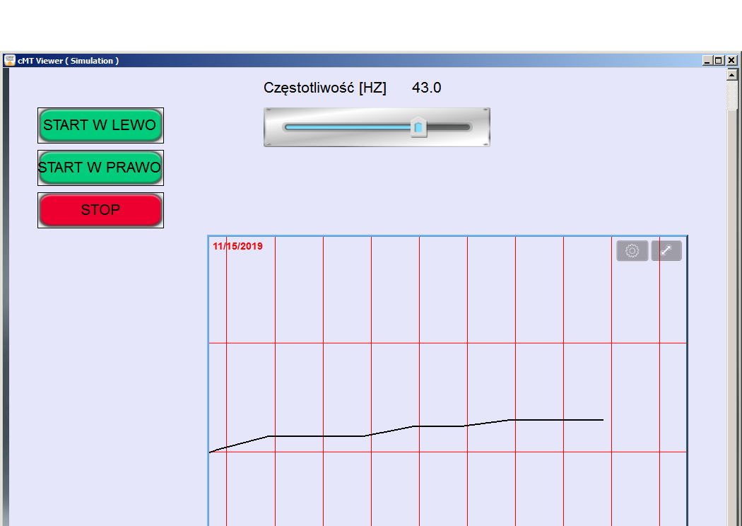
Task: Click the frequency slider handle
Action: 418,127
